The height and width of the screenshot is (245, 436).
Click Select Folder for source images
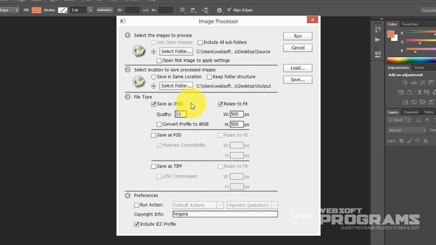[x=176, y=52]
